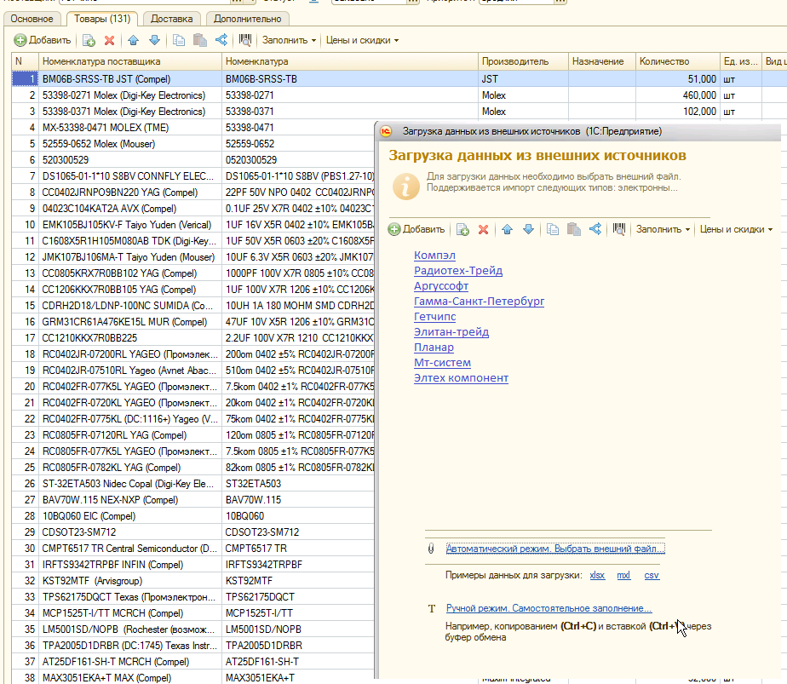Click barcode search icon in main Товары toolbar
Screen dimensions: 787x684
coord(245,40)
